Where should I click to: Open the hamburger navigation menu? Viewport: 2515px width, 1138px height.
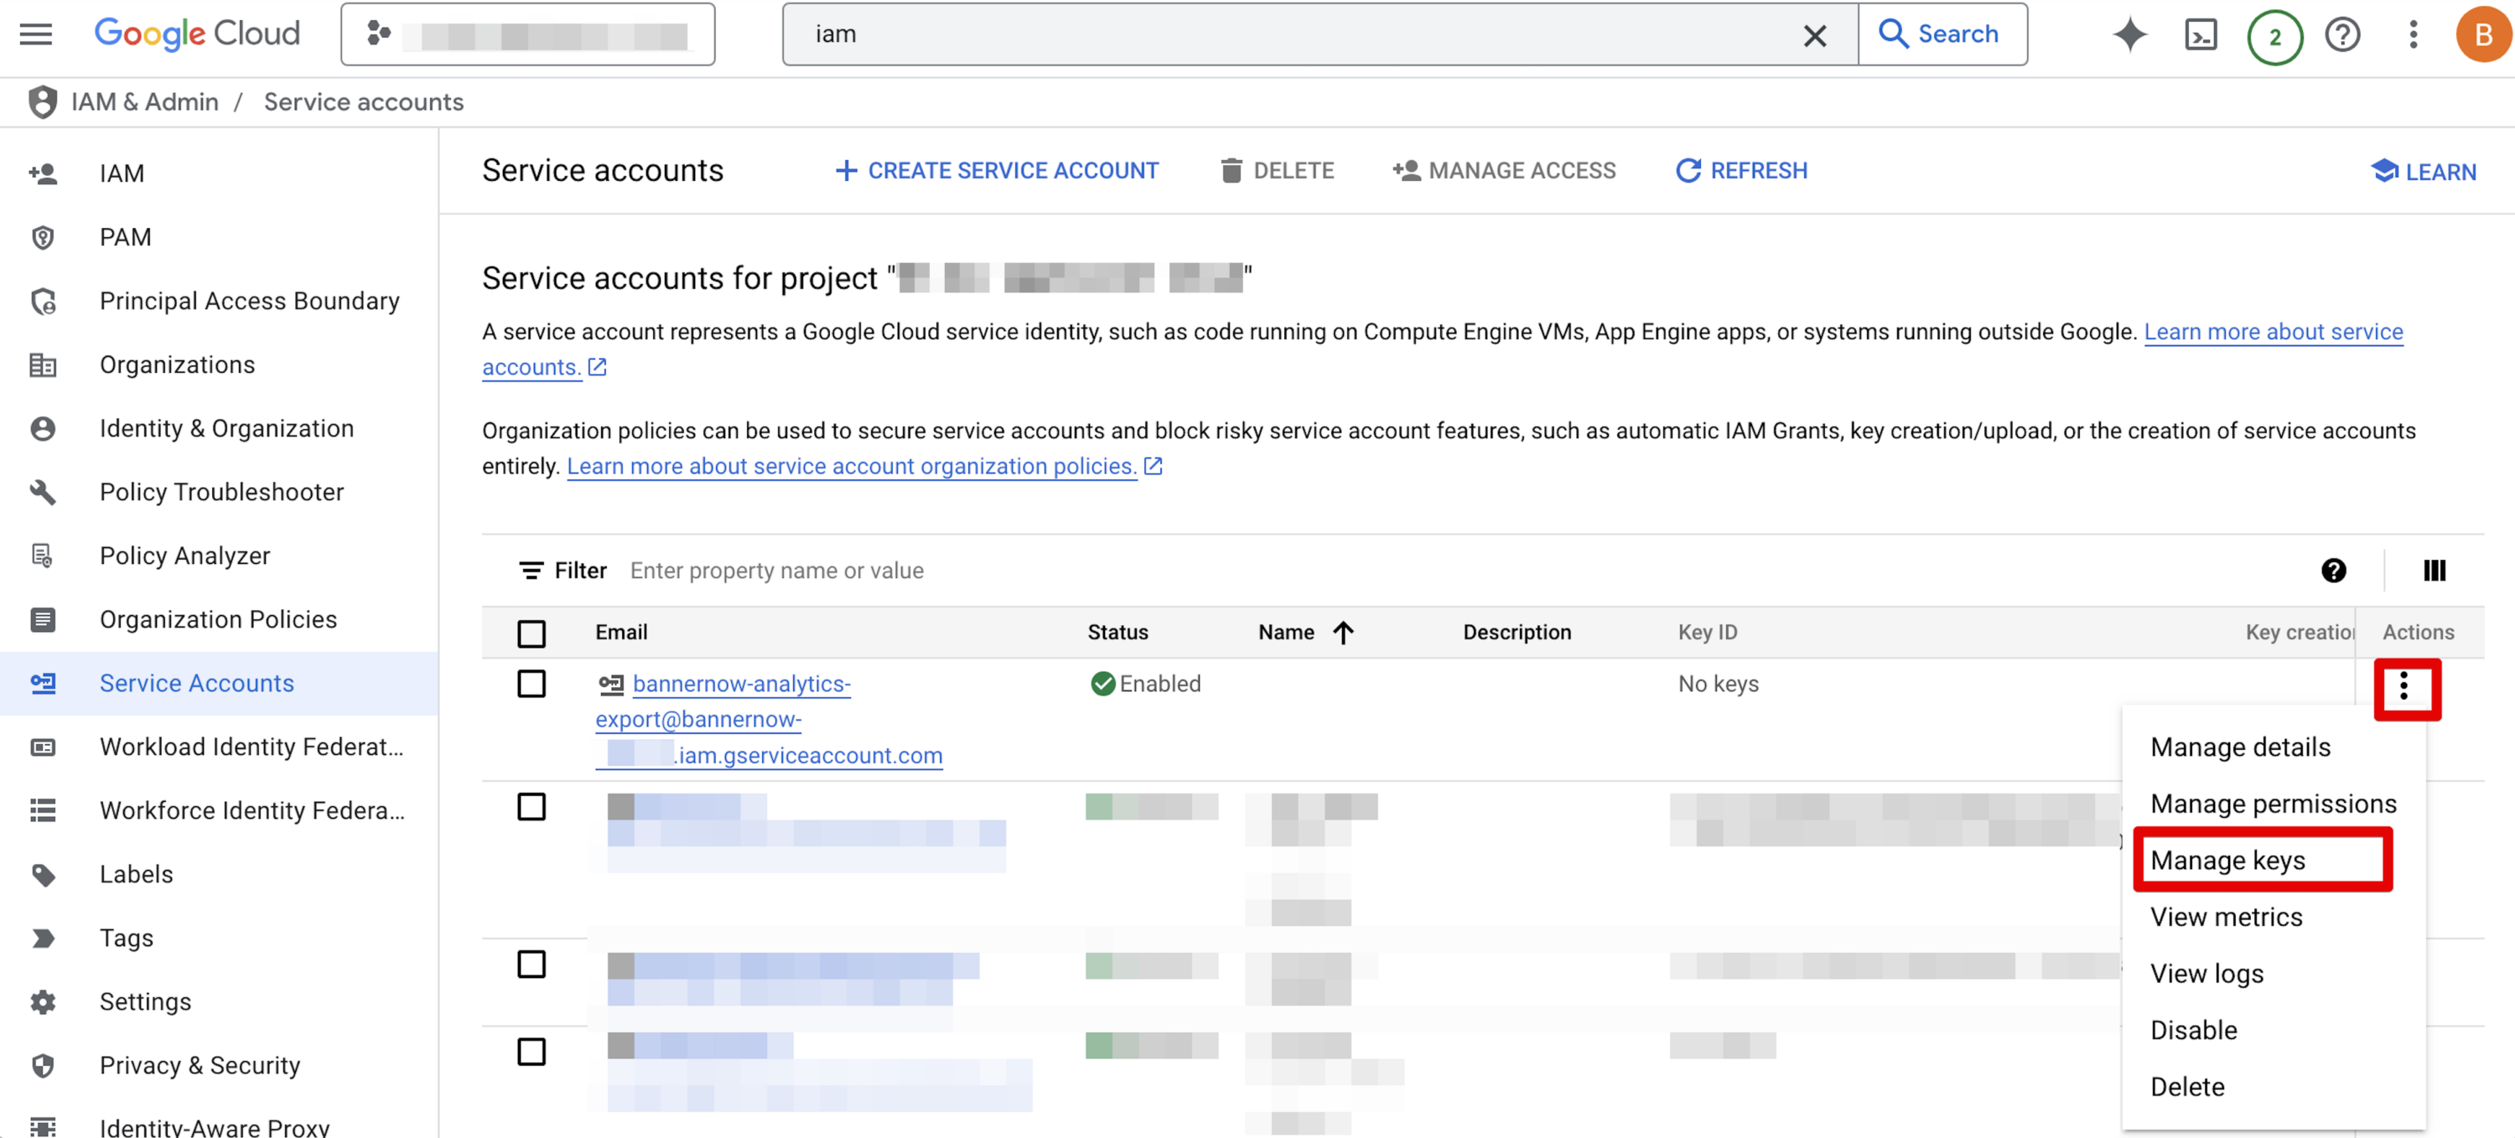(36, 34)
